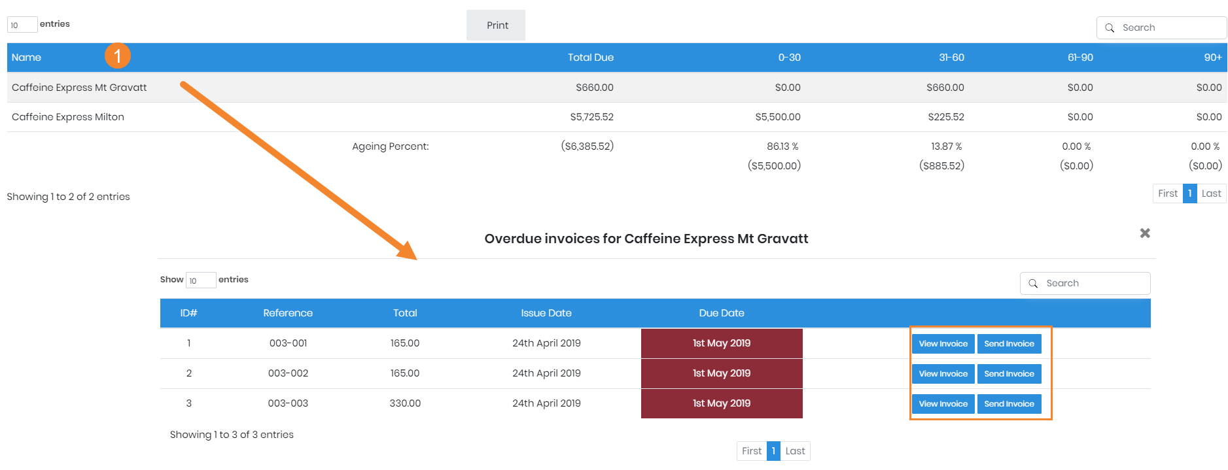Click the overdue invoices heading
1228x470 pixels.
646,239
